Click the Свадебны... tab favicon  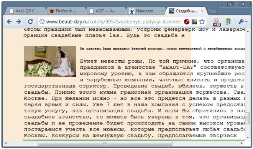171,11
